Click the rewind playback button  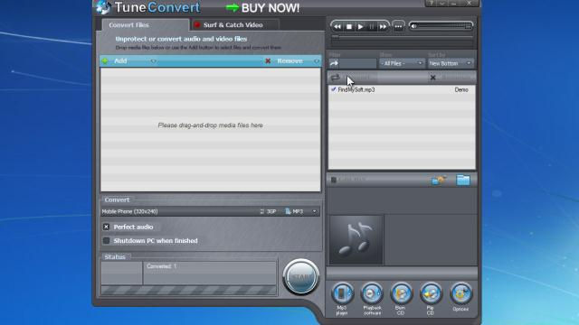(x=337, y=26)
